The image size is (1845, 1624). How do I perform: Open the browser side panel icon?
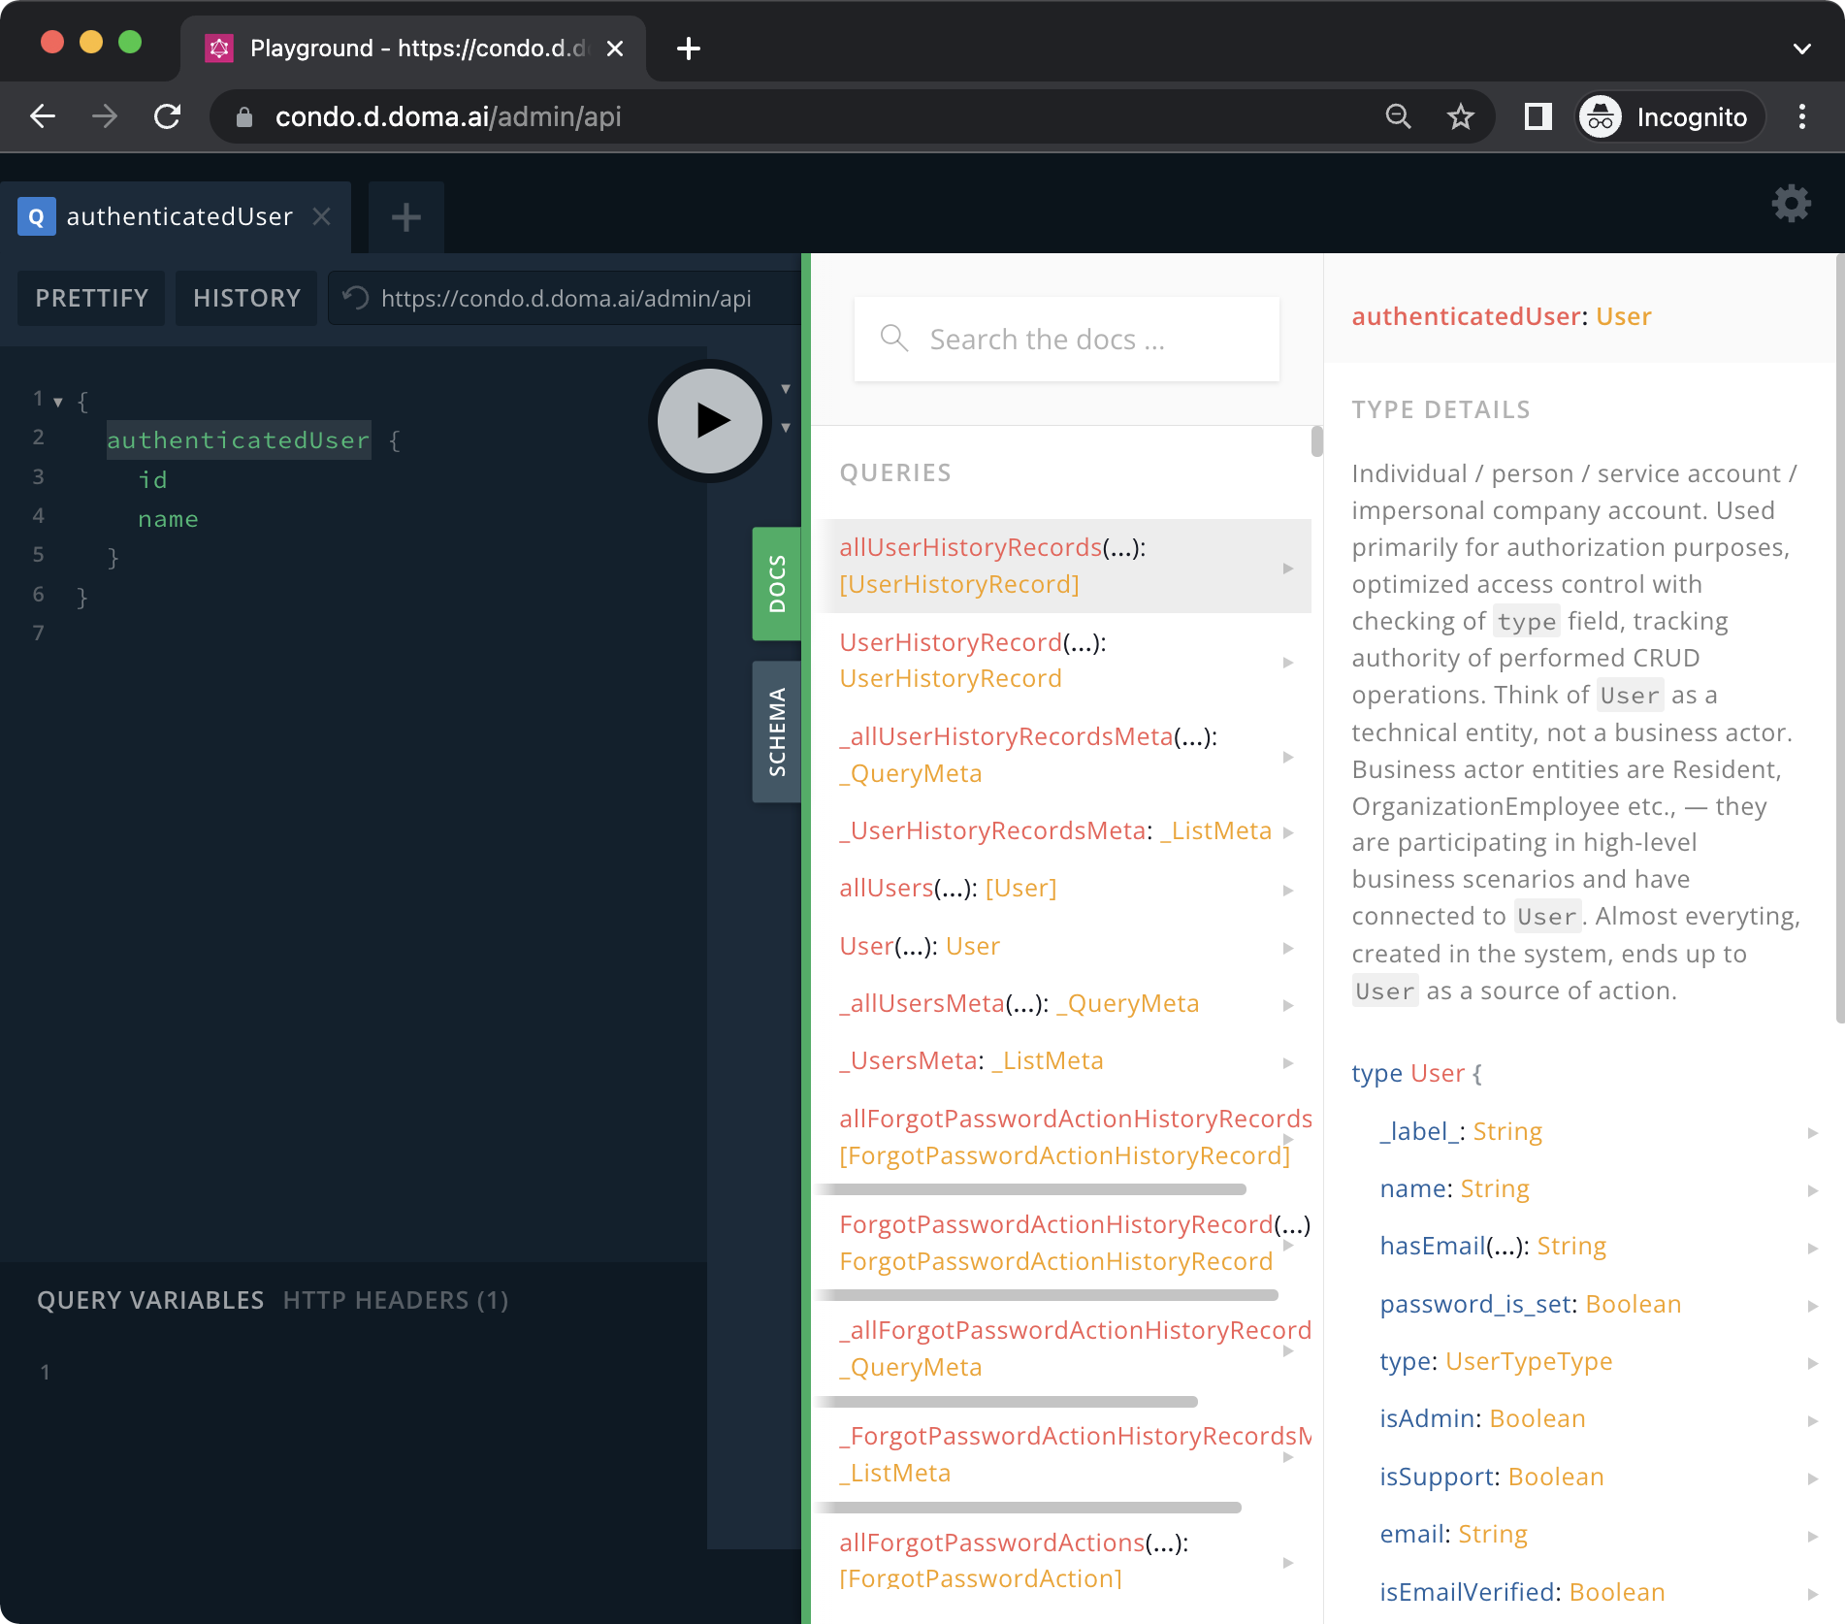click(x=1537, y=117)
